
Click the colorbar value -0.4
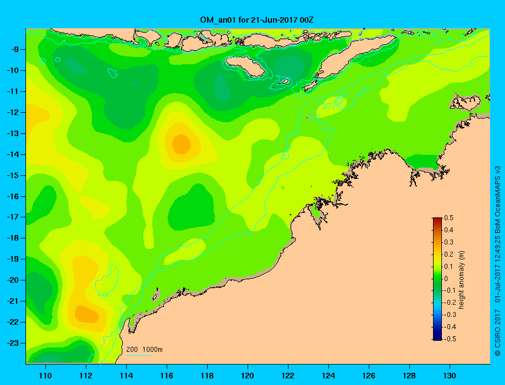450,327
